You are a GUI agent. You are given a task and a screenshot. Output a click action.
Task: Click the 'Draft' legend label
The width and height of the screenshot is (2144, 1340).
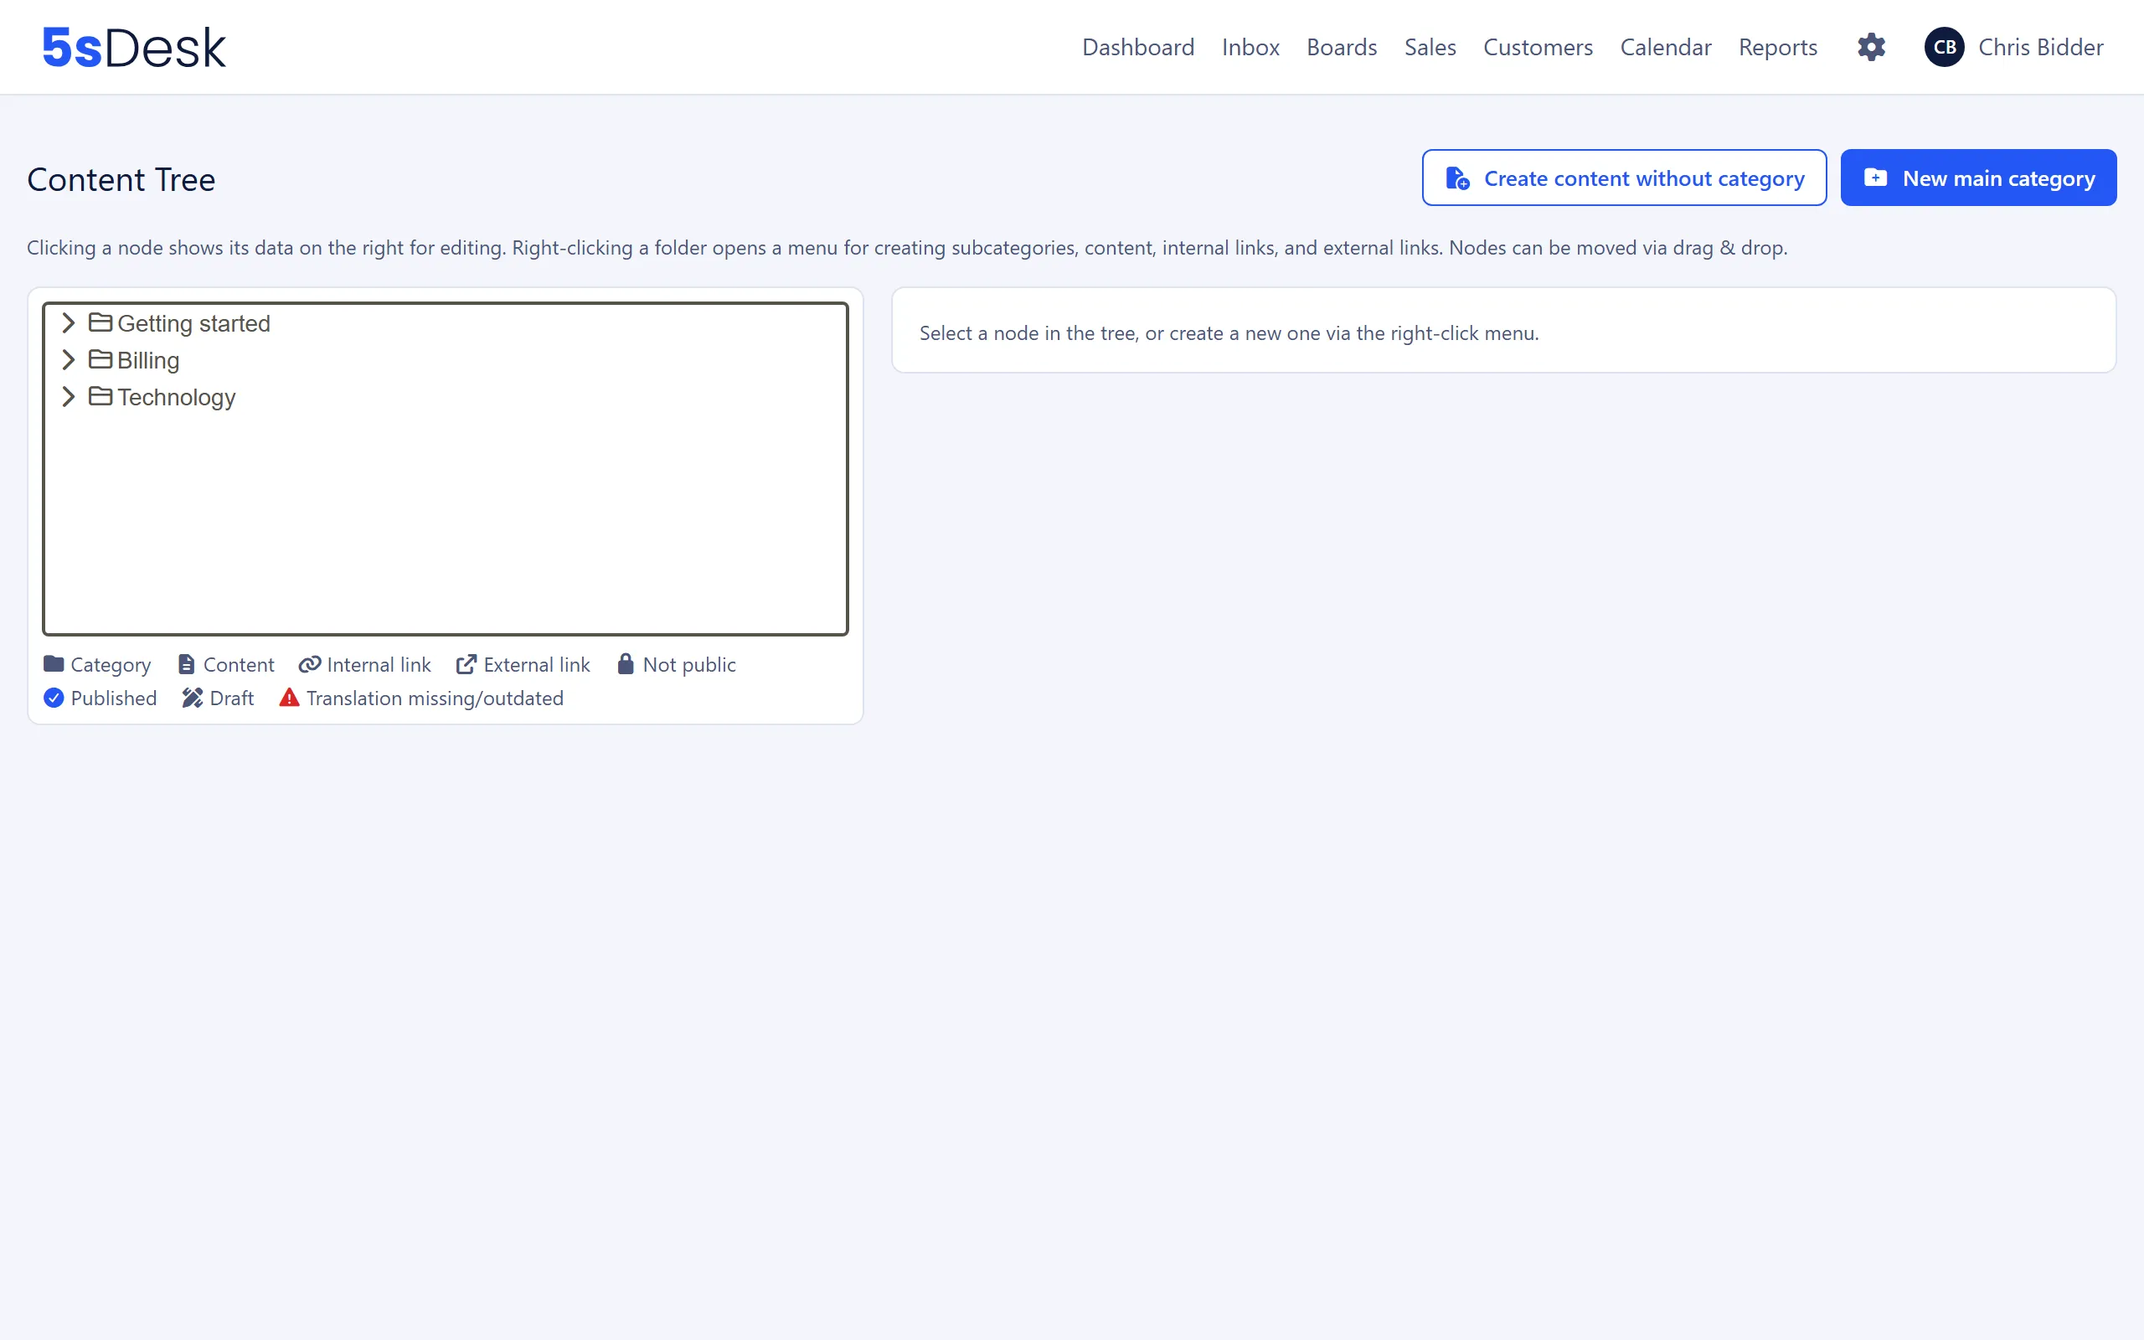tap(231, 698)
